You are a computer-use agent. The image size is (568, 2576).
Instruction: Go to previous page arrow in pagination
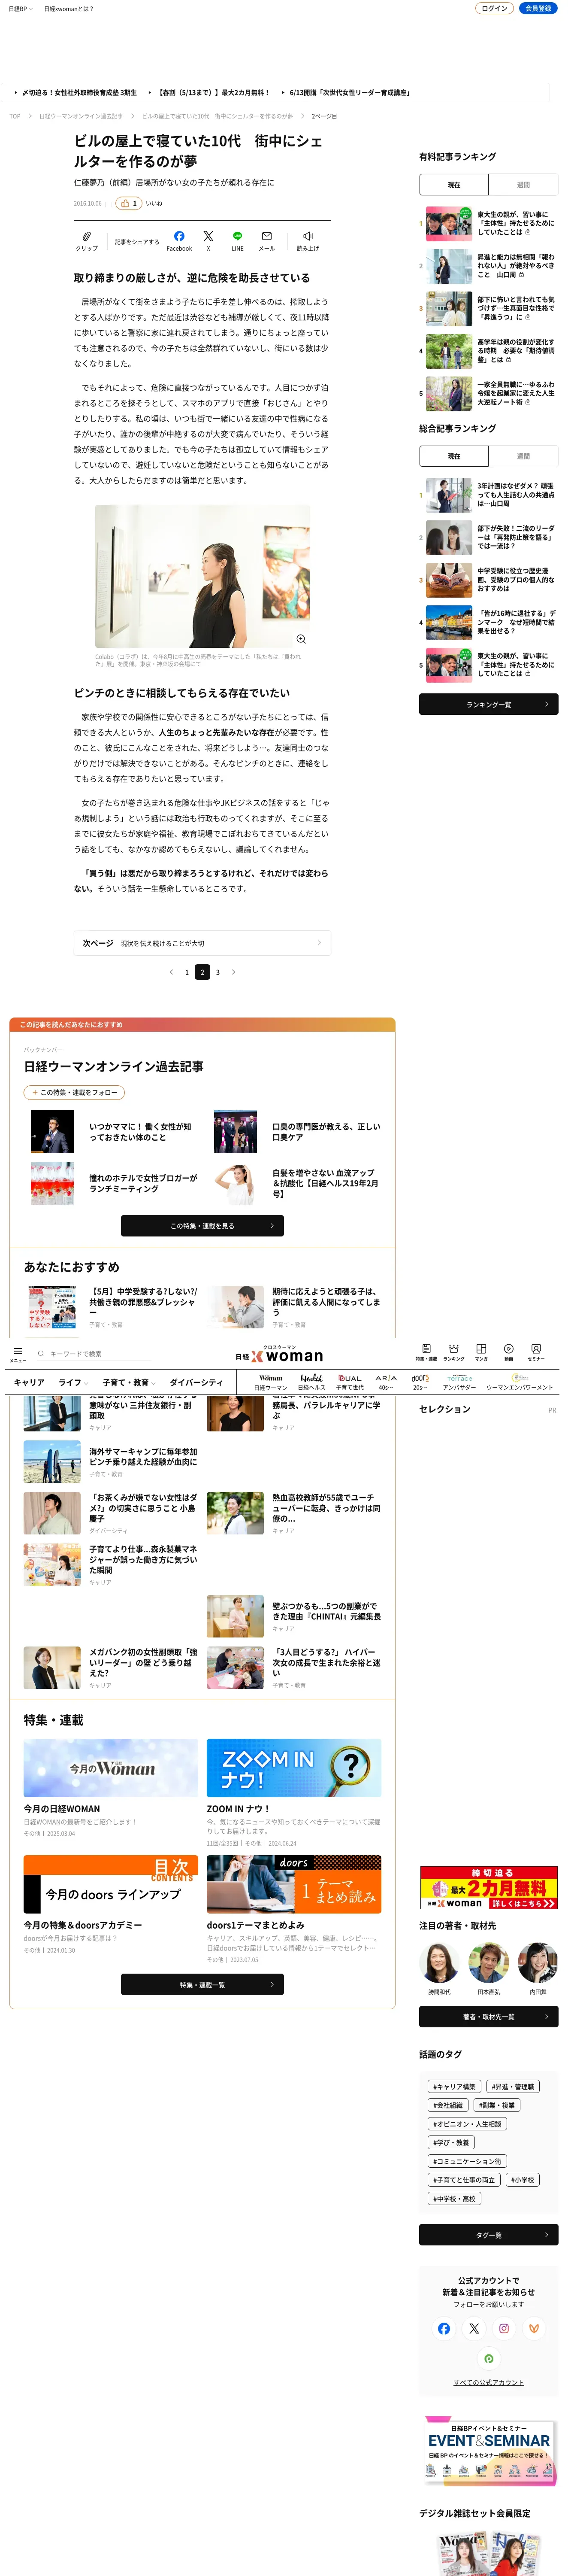[x=171, y=972]
